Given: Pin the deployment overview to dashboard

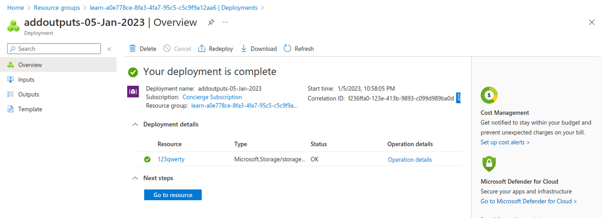Looking at the screenshot, I should 211,22.
